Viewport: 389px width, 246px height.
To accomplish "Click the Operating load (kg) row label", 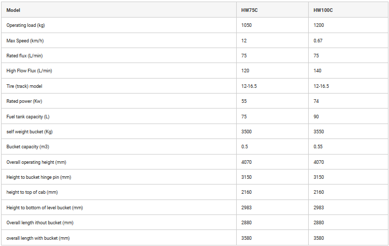I will click(25, 25).
